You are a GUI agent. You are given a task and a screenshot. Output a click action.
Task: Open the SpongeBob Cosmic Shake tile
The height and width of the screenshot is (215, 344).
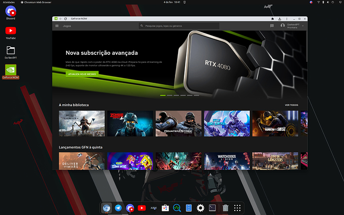pyautogui.click(x=130, y=161)
